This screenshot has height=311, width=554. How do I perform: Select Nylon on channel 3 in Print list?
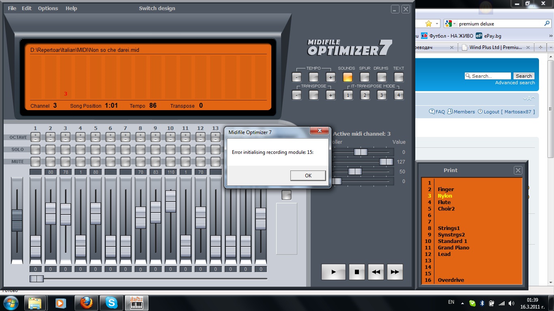tap(445, 196)
